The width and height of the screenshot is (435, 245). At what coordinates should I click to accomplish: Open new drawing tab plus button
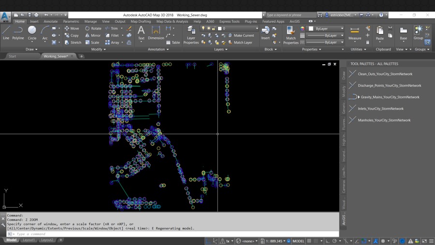click(x=81, y=56)
